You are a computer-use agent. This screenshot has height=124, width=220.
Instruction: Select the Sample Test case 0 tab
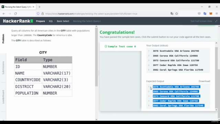(x=121, y=46)
